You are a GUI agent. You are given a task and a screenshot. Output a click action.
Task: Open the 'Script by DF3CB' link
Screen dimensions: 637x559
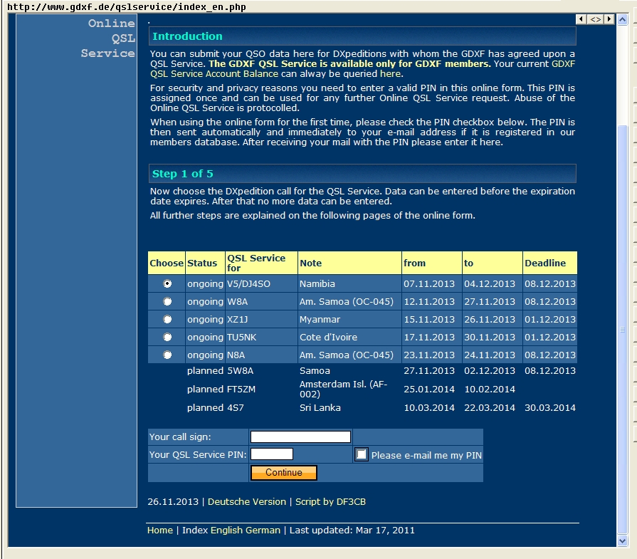(330, 502)
